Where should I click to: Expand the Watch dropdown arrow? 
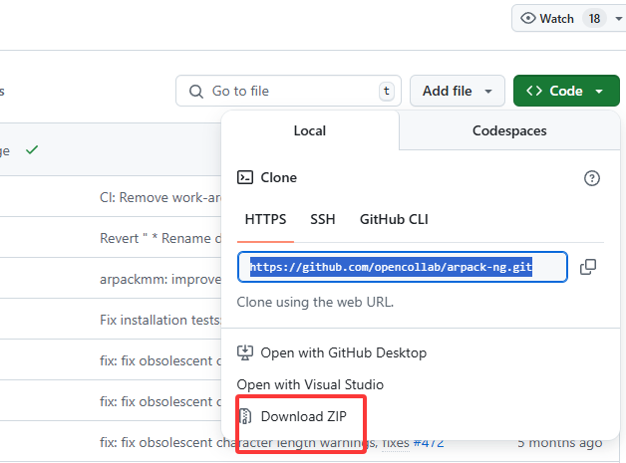pyautogui.click(x=619, y=19)
